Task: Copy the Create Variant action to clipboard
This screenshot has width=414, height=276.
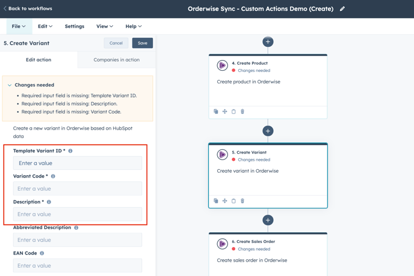Action: (x=233, y=200)
